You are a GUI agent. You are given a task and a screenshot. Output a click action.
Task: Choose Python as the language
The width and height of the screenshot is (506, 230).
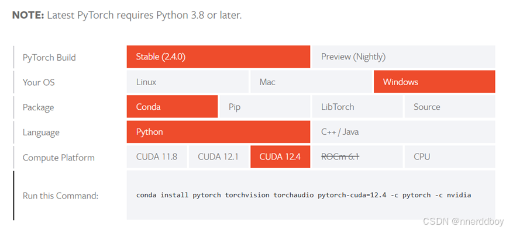(x=218, y=132)
